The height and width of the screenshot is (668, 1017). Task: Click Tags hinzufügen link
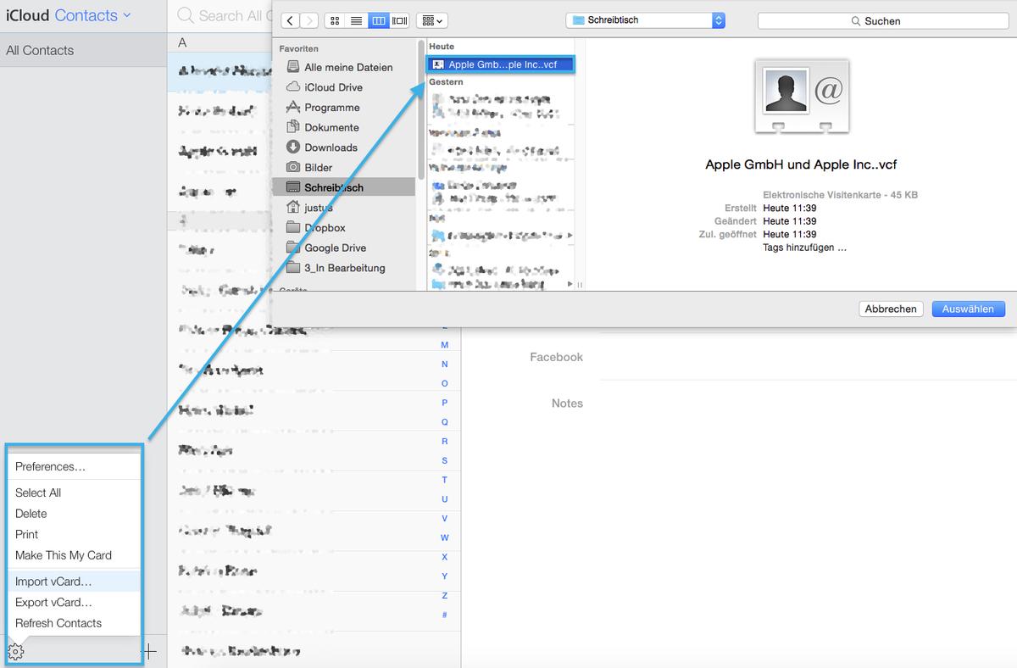(x=804, y=248)
